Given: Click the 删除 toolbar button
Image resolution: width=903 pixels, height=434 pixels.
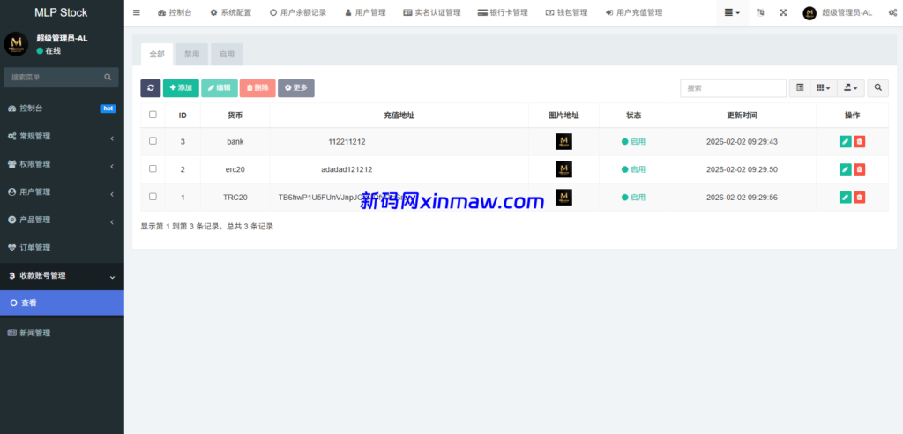Looking at the screenshot, I should tap(257, 88).
